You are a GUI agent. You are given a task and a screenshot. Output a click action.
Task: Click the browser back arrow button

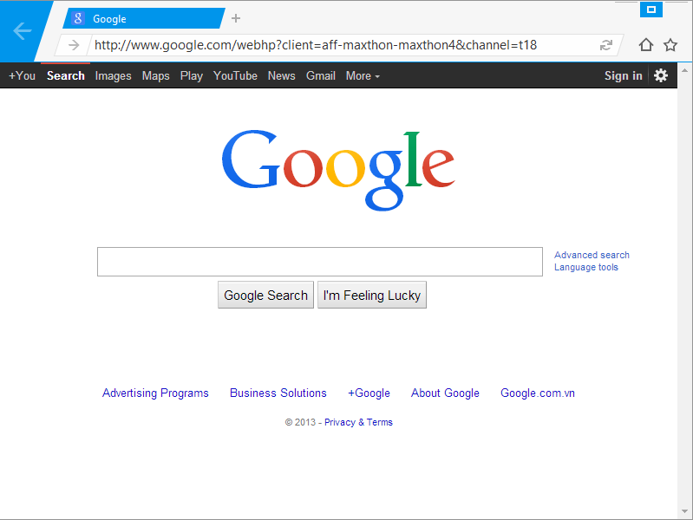tap(22, 31)
